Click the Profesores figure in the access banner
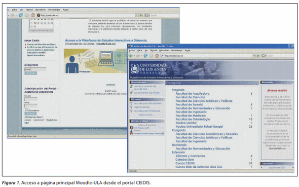 point(72,65)
